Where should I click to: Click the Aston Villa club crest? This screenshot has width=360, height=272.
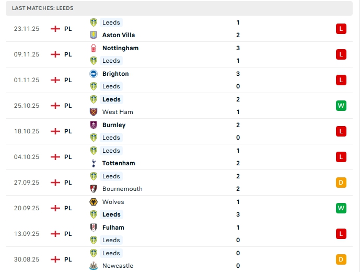[94, 35]
